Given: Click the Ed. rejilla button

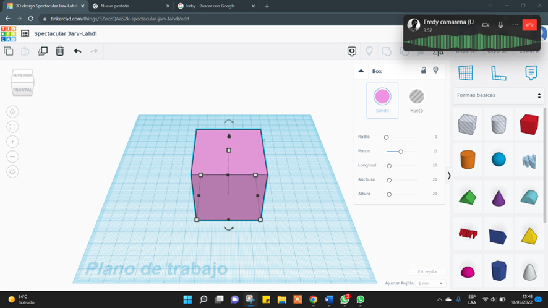Looking at the screenshot, I should coord(427,272).
